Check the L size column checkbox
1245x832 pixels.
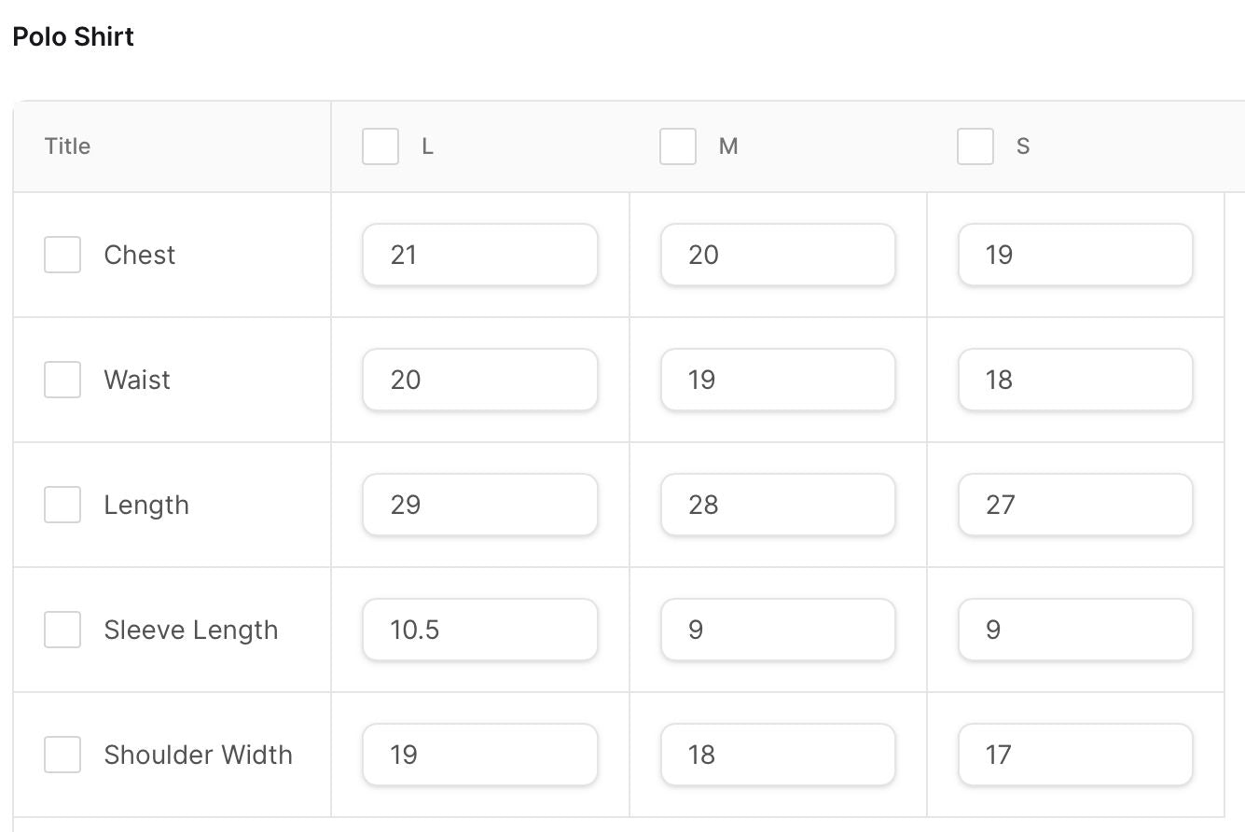click(380, 146)
